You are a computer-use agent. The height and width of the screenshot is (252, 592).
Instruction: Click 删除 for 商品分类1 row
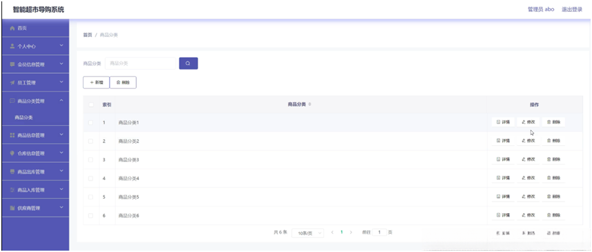pyautogui.click(x=553, y=122)
